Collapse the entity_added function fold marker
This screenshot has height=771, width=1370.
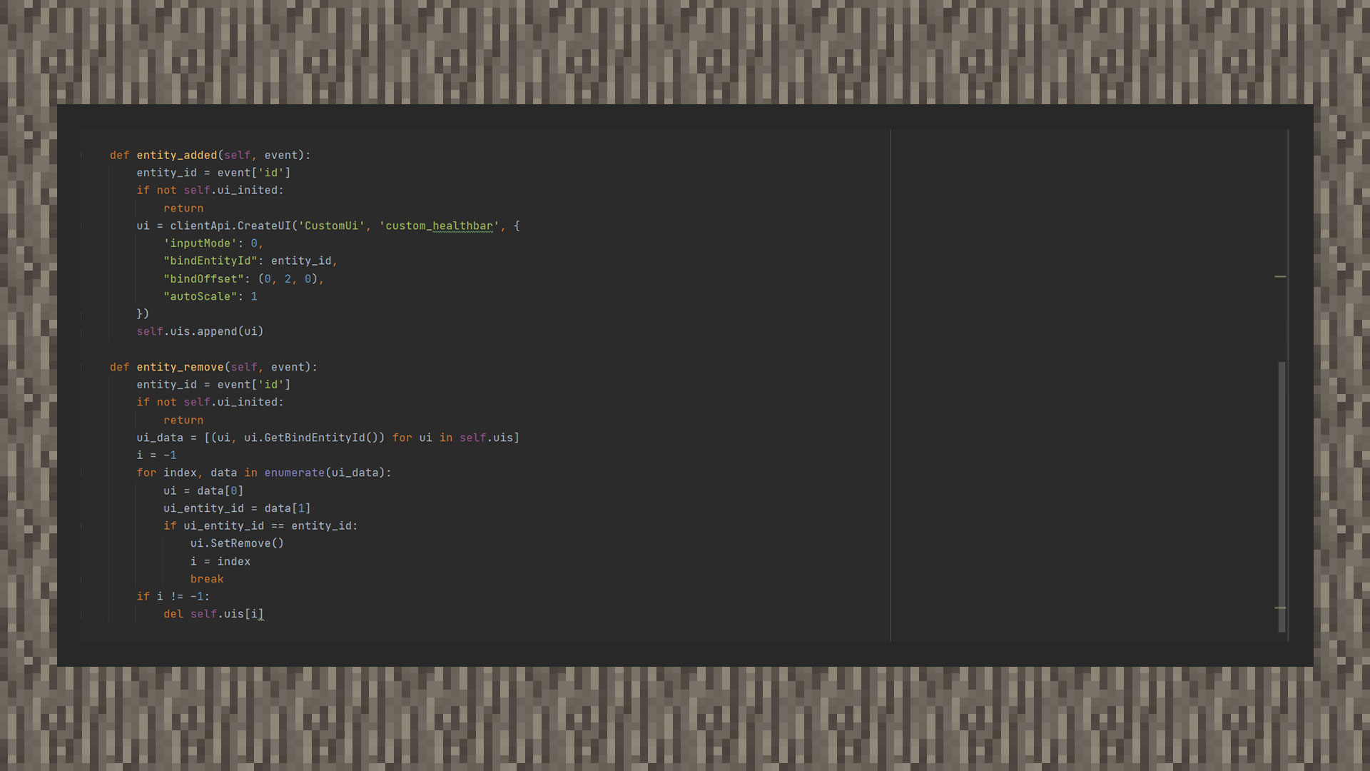click(x=81, y=155)
